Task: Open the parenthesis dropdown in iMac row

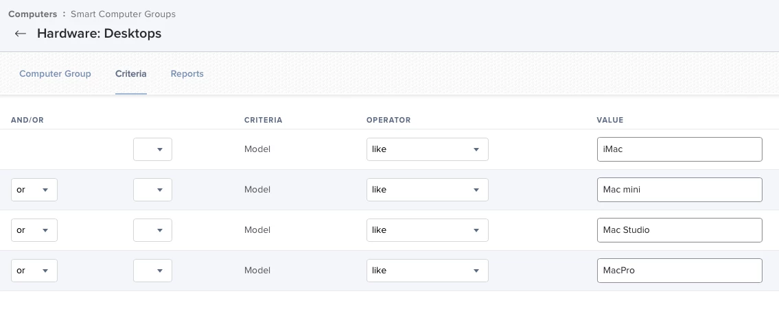Action: coord(152,149)
